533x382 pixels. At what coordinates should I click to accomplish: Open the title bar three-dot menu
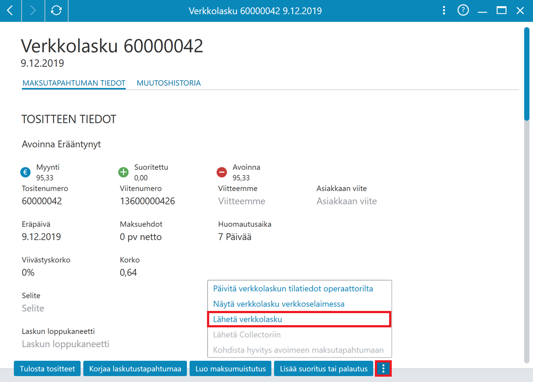444,11
